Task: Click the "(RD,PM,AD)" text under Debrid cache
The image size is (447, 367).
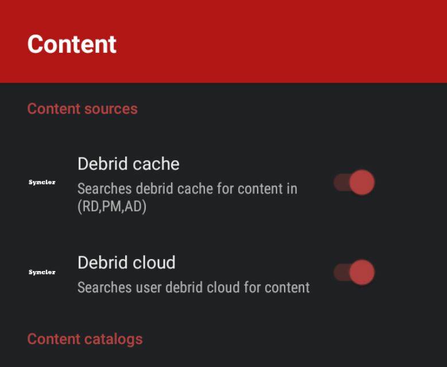Action: coord(112,207)
